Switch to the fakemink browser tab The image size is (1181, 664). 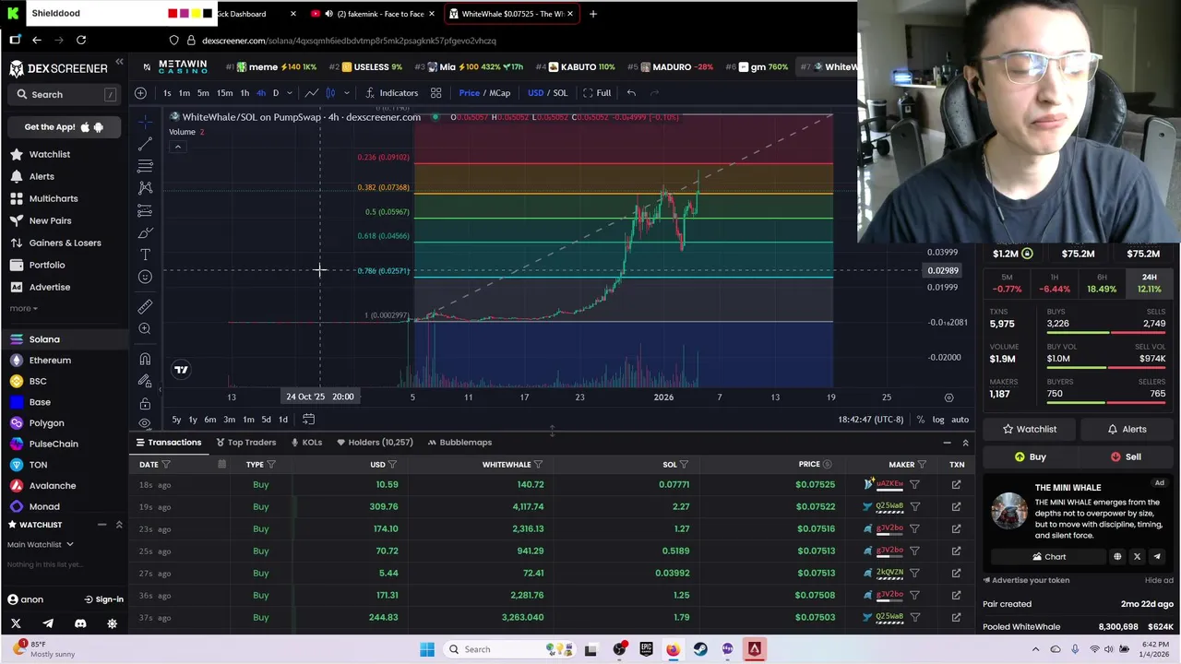tap(374, 14)
